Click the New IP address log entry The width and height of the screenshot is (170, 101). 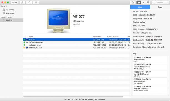(150, 81)
